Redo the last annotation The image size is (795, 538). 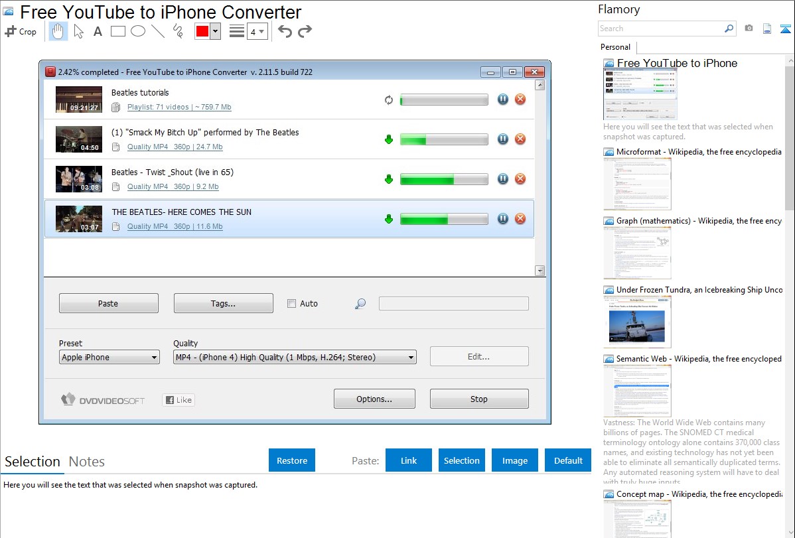coord(305,31)
